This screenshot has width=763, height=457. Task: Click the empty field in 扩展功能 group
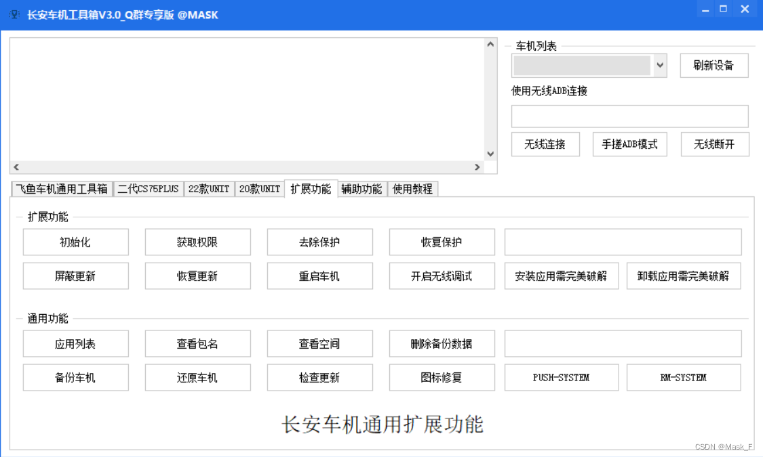tap(623, 242)
